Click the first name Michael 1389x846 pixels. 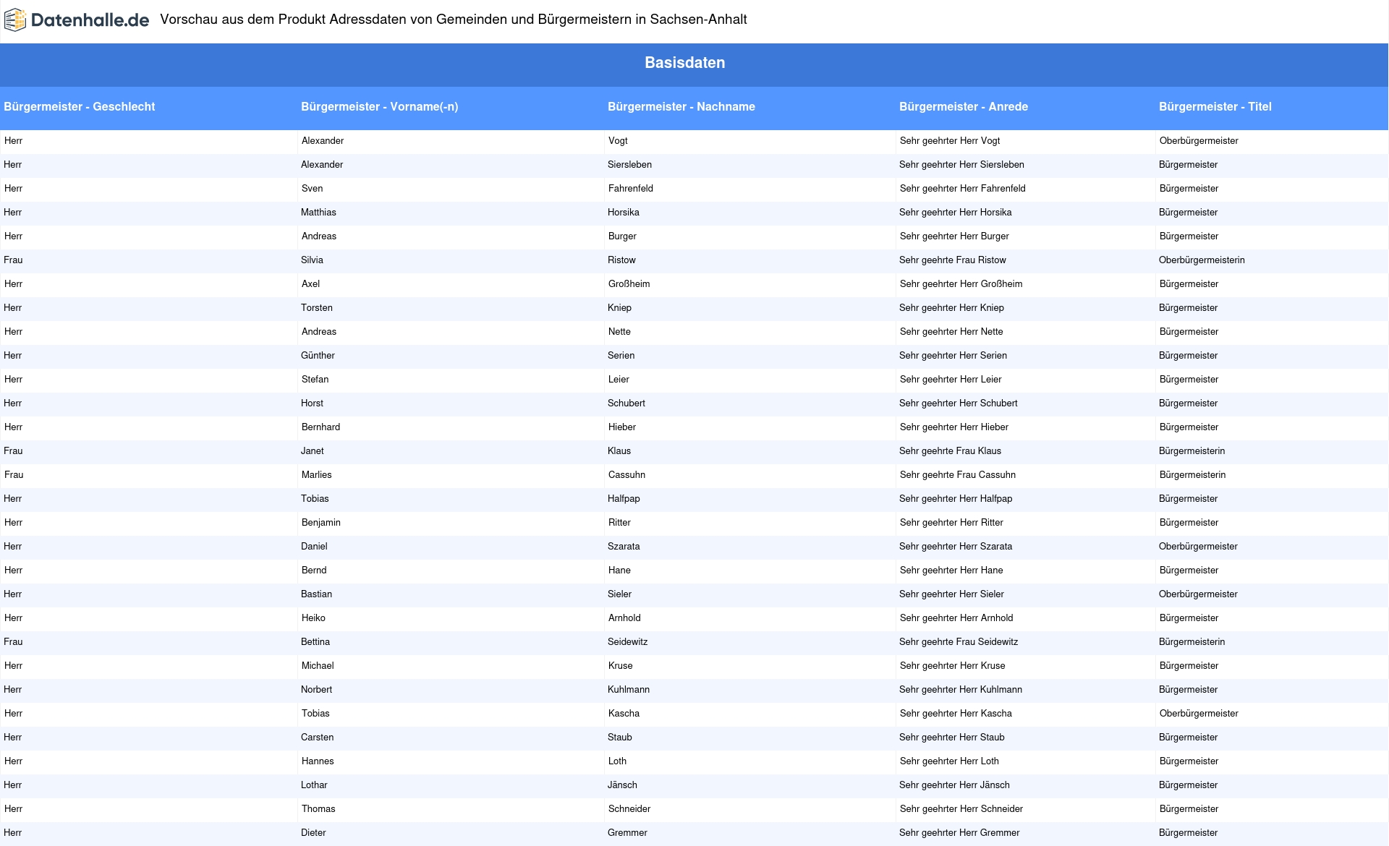point(318,666)
